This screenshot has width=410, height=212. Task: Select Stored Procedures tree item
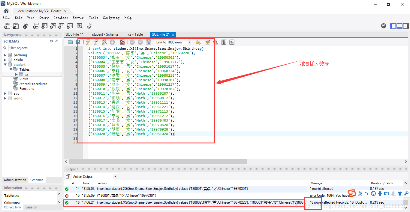coord(33,84)
